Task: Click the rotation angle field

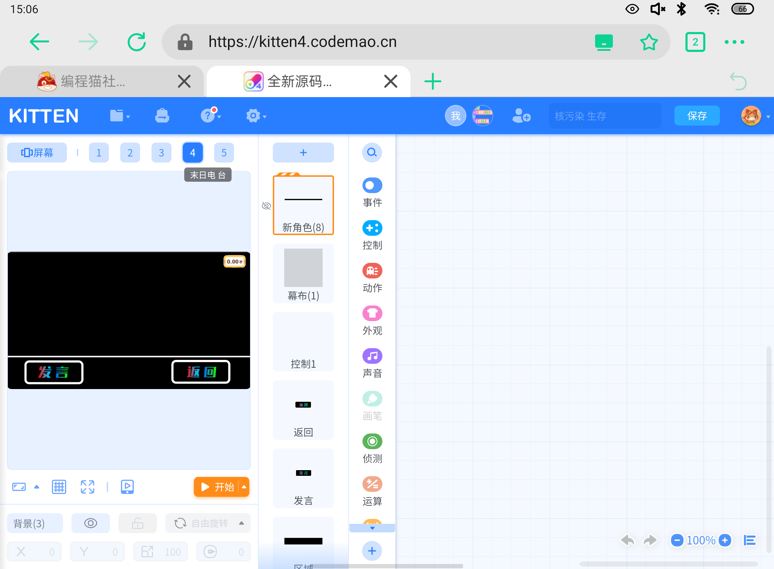Action: [223, 552]
